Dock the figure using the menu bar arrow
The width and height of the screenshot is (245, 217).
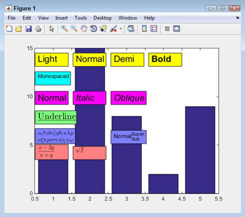pyautogui.click(x=237, y=18)
